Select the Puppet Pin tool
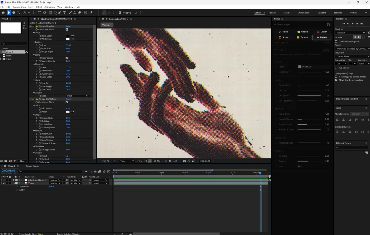 point(91,12)
